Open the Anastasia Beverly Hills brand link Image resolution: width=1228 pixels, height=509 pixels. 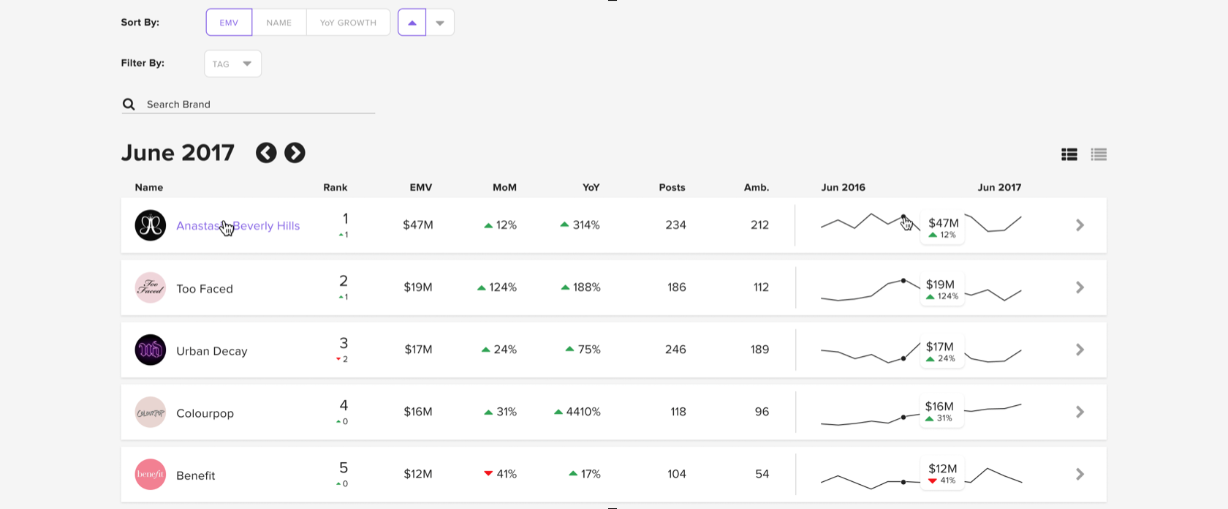pyautogui.click(x=238, y=226)
